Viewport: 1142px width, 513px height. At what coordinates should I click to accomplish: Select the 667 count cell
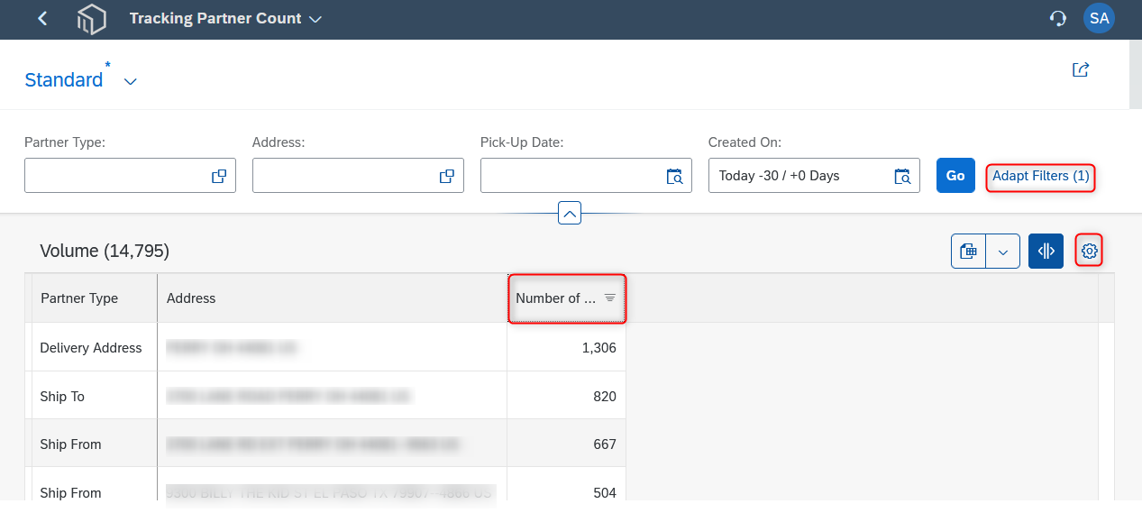(567, 444)
